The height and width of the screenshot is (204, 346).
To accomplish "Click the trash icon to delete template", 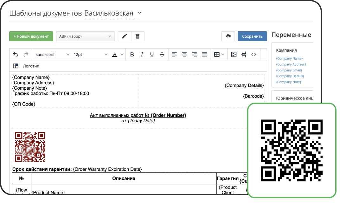I will (x=138, y=36).
